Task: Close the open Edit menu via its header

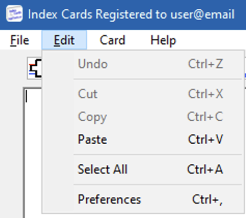Action: tap(64, 40)
